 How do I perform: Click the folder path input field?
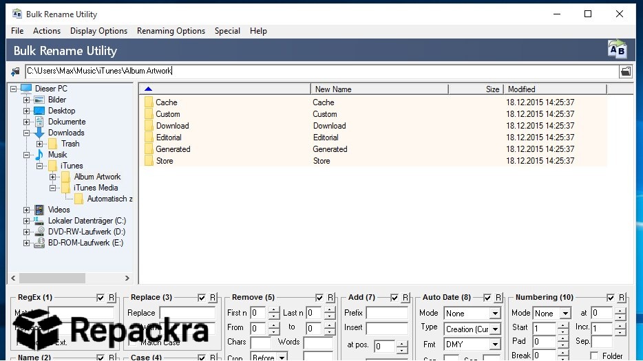[x=321, y=71]
